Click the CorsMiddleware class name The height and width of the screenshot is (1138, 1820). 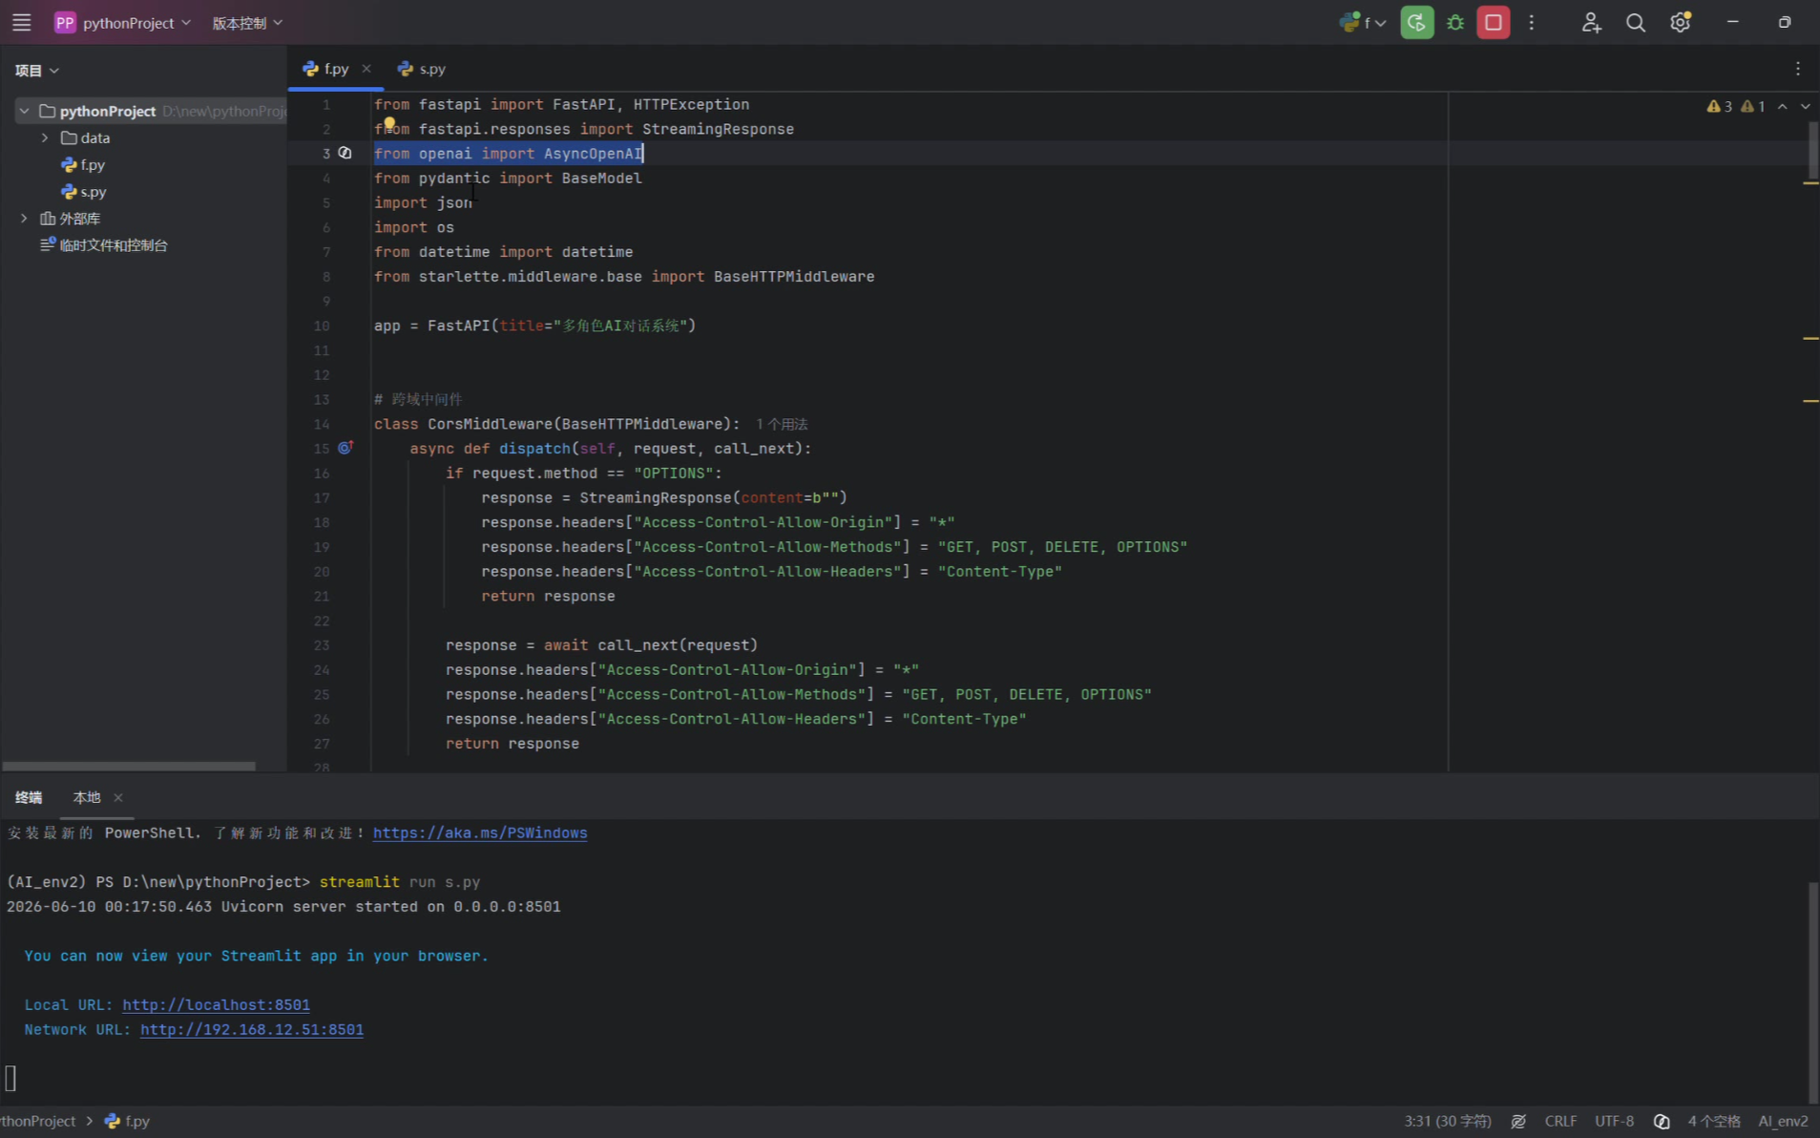point(490,424)
